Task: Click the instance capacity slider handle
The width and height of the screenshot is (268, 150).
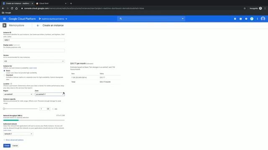Action: tap(4, 109)
